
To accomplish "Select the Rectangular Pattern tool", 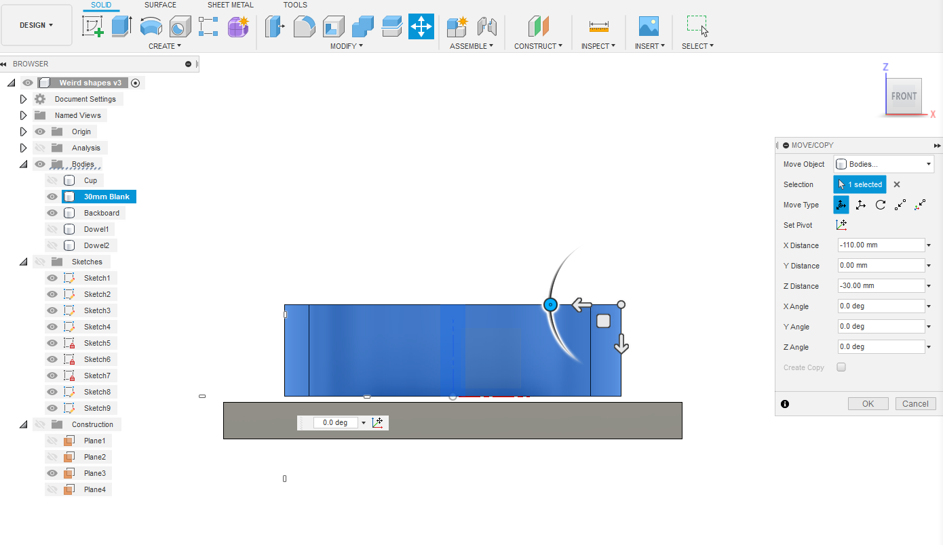I will tap(208, 26).
